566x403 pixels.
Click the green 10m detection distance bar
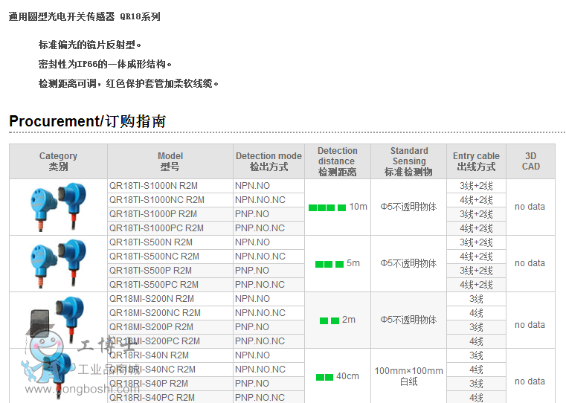pyautogui.click(x=327, y=207)
